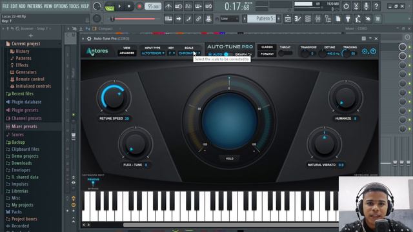Click the CPU power/refresh icon
413x232 pixels.
point(346,6)
